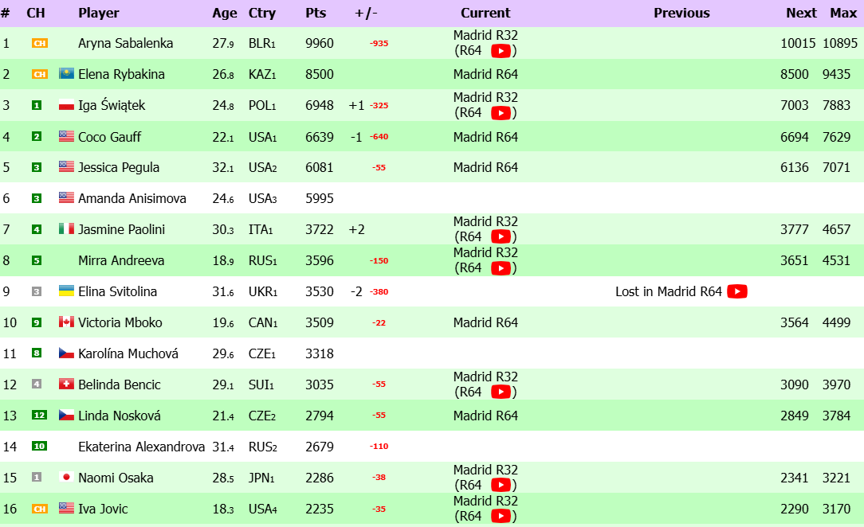This screenshot has width=864, height=527.
Task: Click YouTube icon in Jasmine Paolini's row
Action: click(501, 236)
